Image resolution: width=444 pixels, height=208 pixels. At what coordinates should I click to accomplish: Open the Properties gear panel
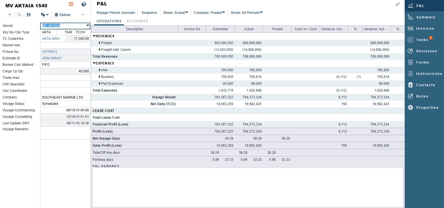pos(427,108)
